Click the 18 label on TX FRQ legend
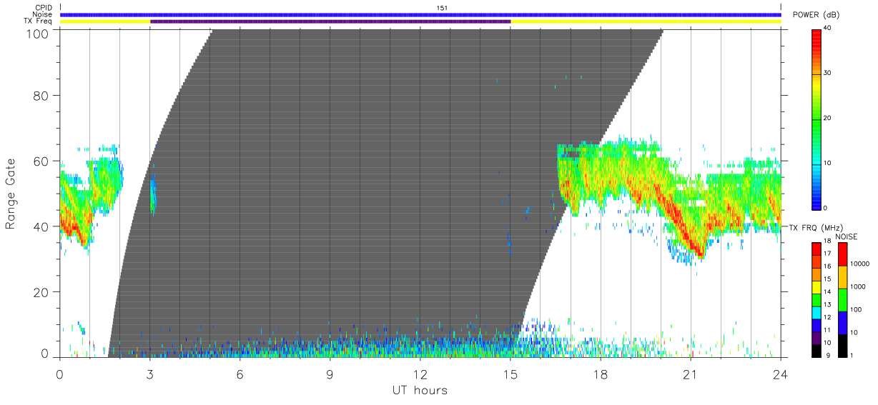Image resolution: width=878 pixels, height=405 pixels. click(827, 242)
